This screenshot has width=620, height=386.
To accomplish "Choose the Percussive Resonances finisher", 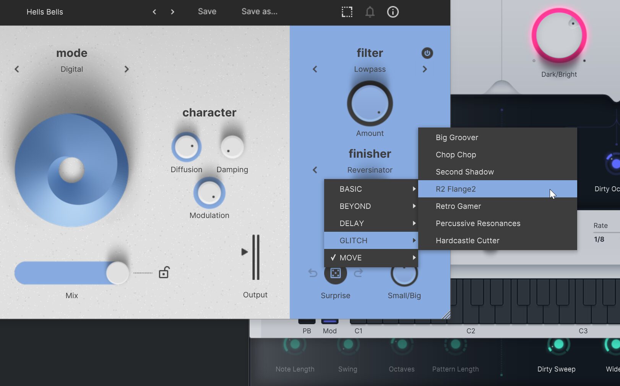I will point(498,223).
